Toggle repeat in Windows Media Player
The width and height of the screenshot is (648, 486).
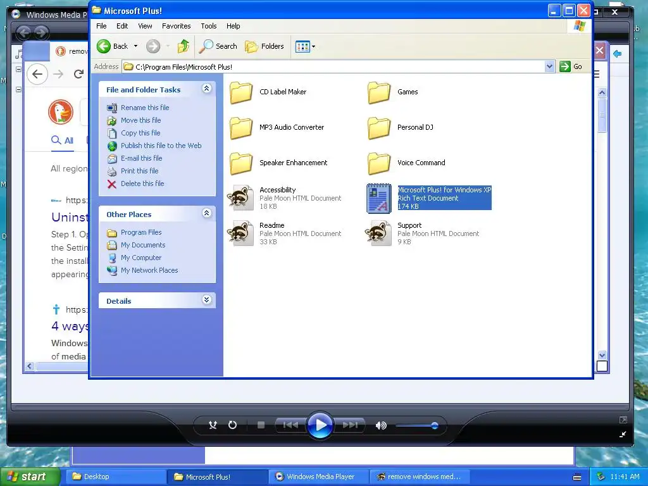233,425
